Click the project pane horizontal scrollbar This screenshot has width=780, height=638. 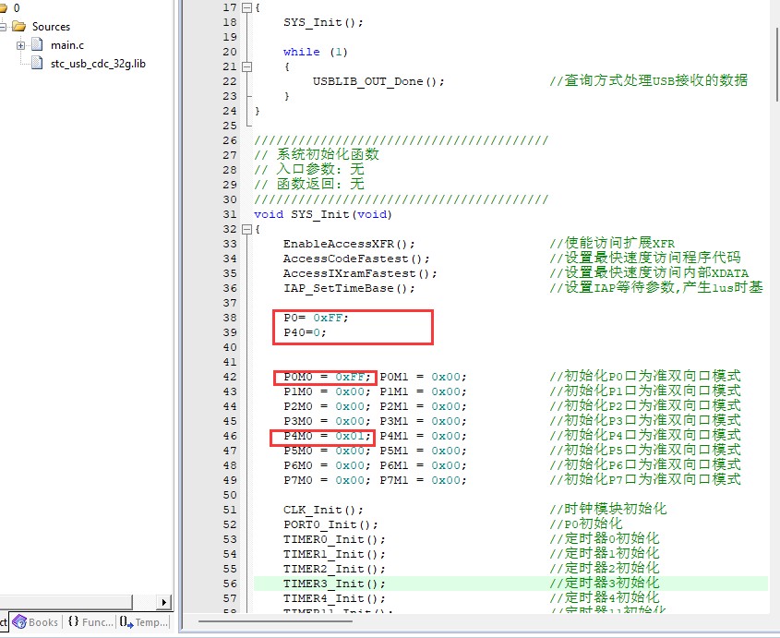[x=66, y=602]
